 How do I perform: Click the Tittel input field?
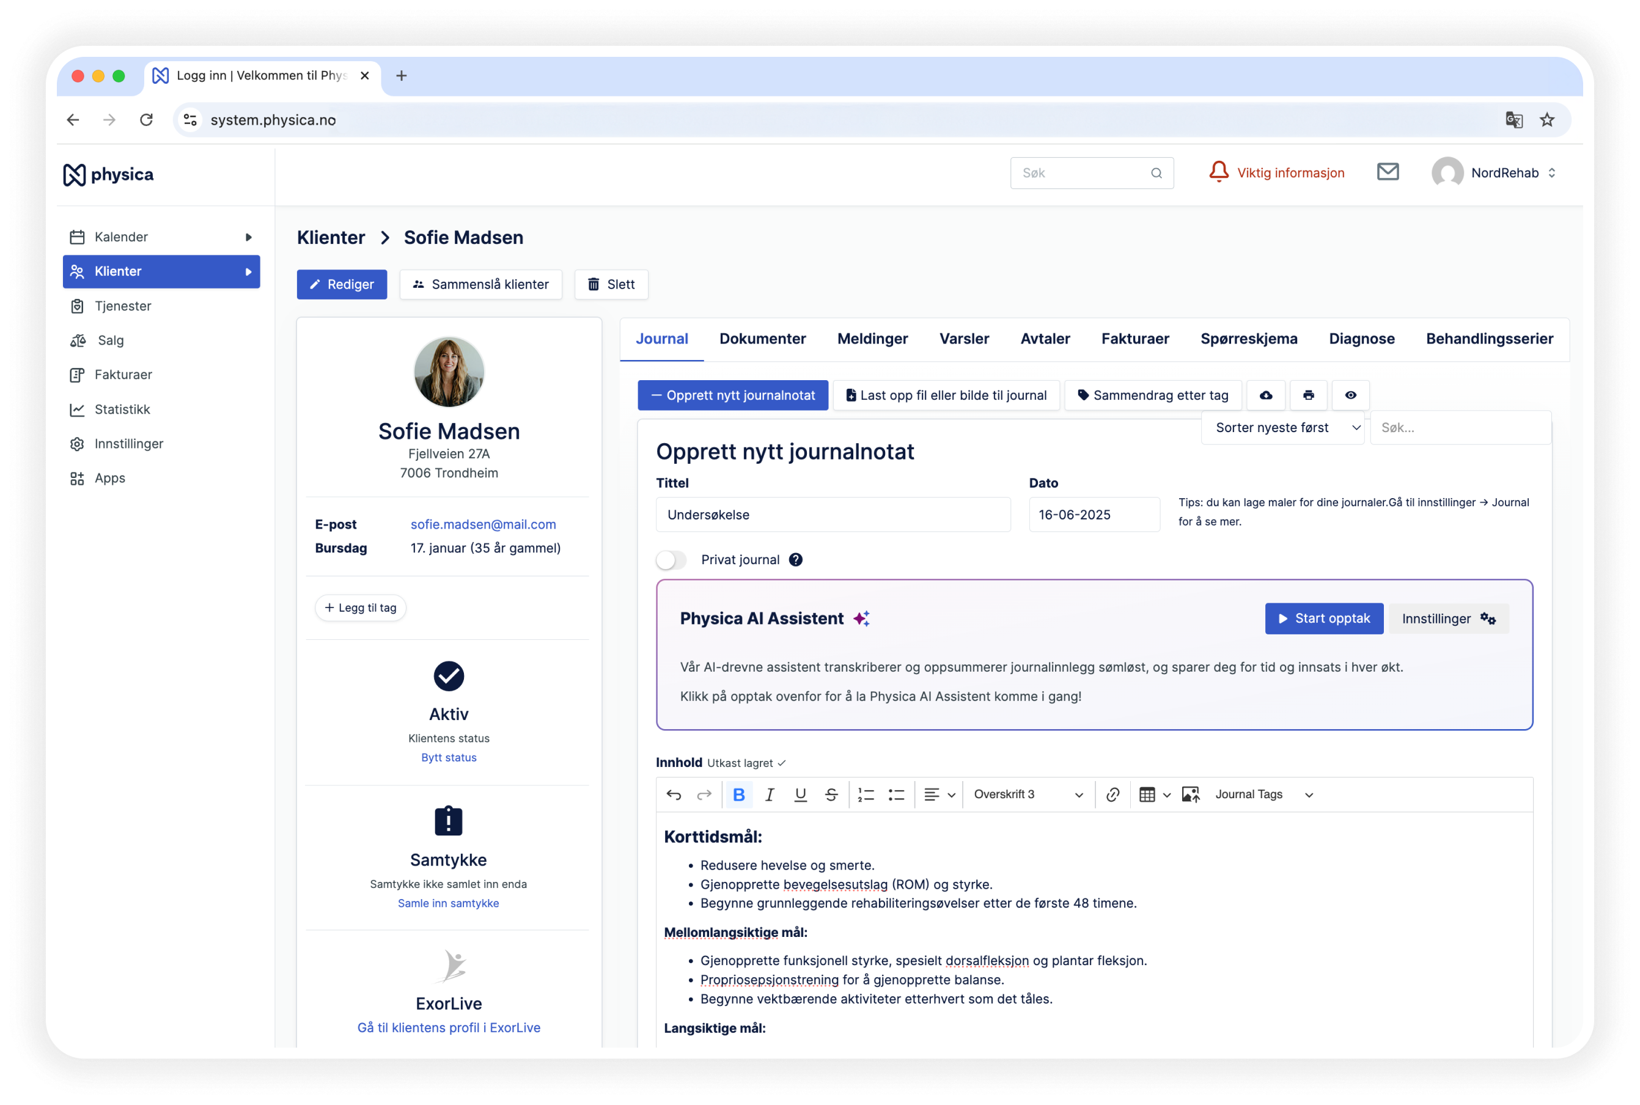[833, 515]
